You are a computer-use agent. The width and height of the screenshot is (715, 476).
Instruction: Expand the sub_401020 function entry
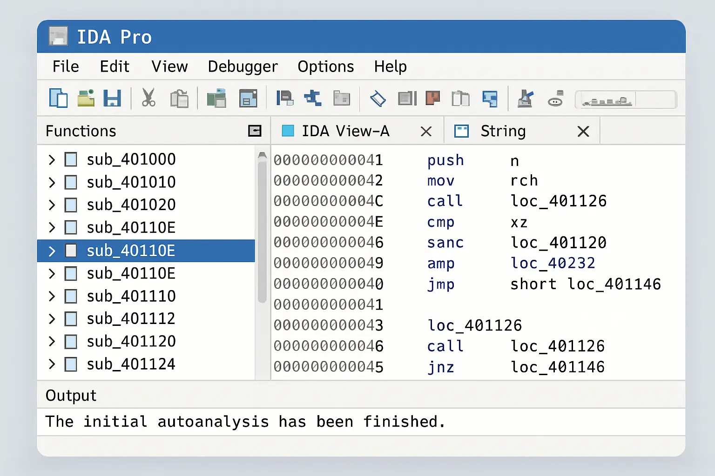[x=52, y=205]
